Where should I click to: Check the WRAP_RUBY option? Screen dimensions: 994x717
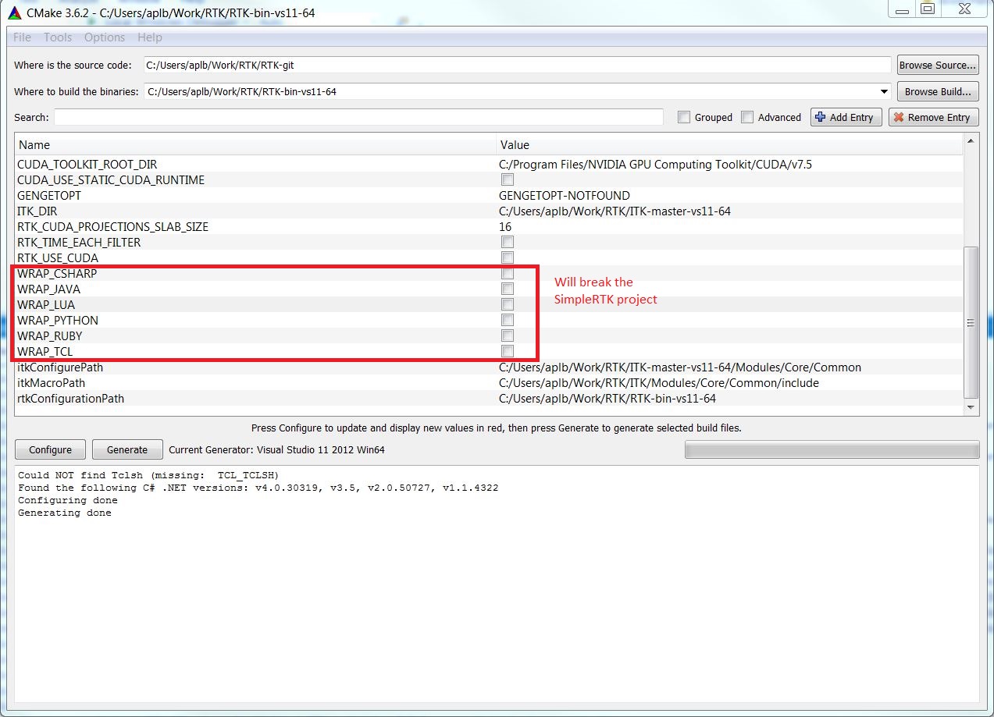(508, 335)
